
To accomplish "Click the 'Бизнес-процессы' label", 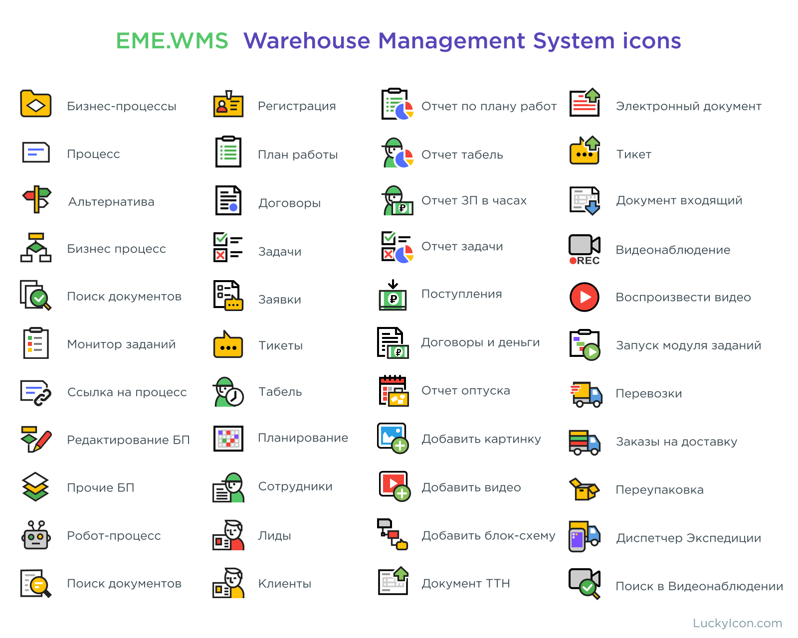I will (122, 106).
